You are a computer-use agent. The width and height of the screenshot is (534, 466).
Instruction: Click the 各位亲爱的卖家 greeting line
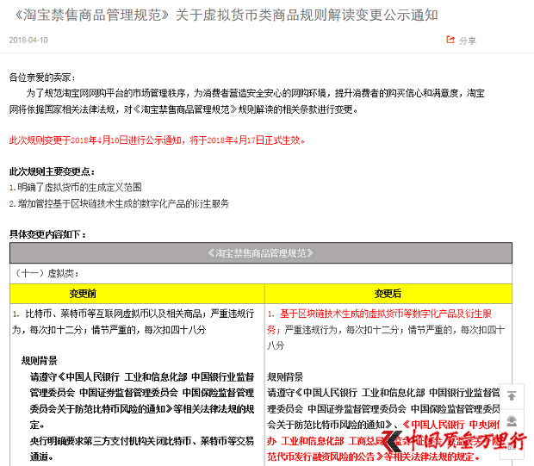(x=42, y=78)
